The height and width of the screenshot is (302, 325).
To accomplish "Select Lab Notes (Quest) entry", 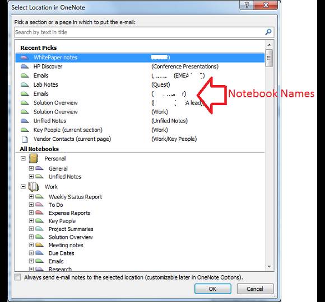I will click(140, 84).
